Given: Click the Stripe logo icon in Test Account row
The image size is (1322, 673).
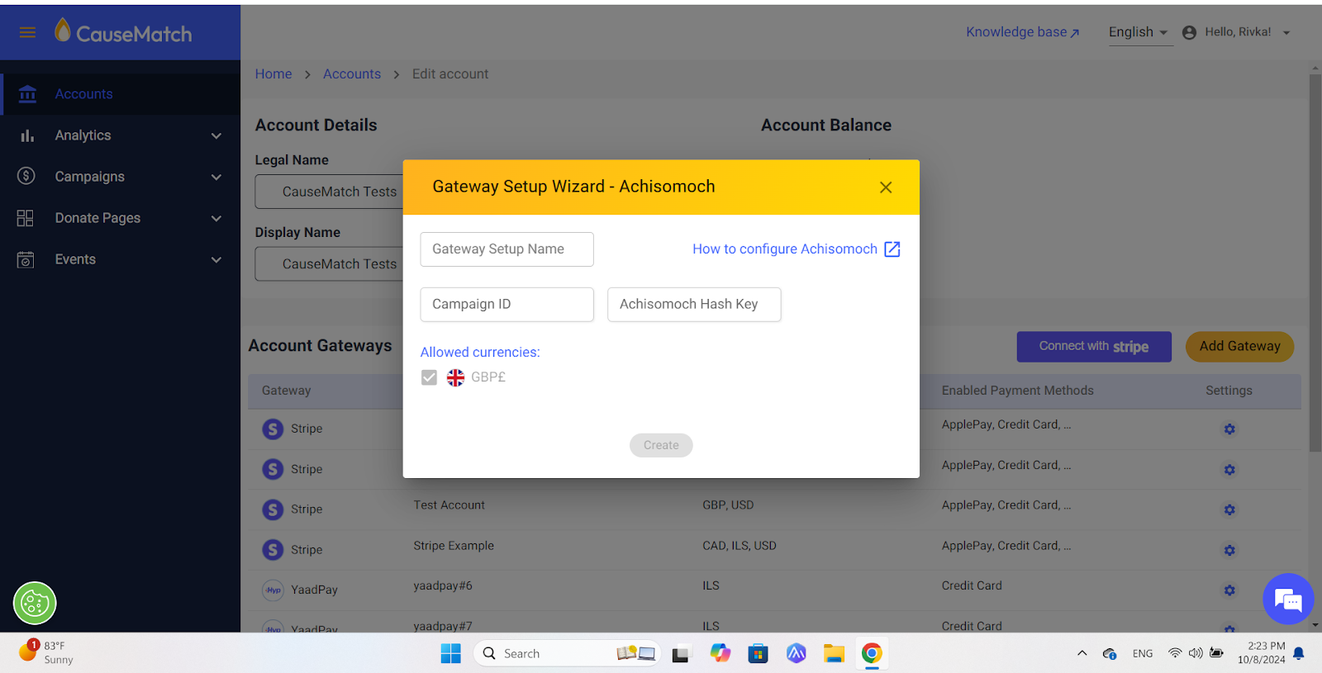Looking at the screenshot, I should tap(273, 509).
